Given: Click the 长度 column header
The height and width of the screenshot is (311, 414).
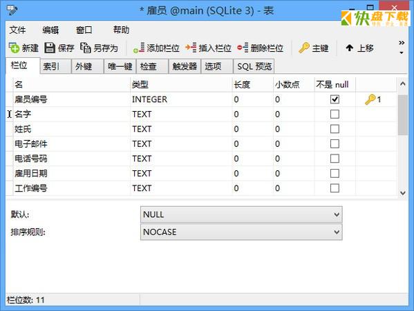Looking at the screenshot, I should tap(253, 85).
